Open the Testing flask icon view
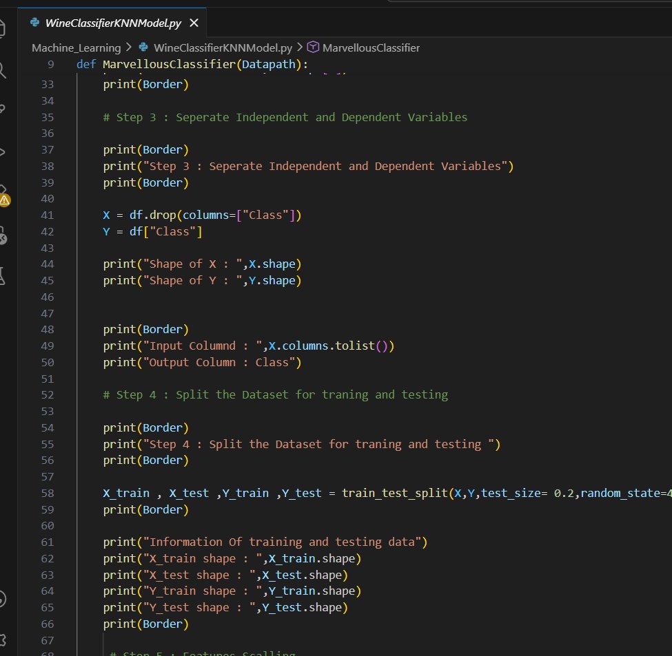The width and height of the screenshot is (672, 656). point(3,275)
